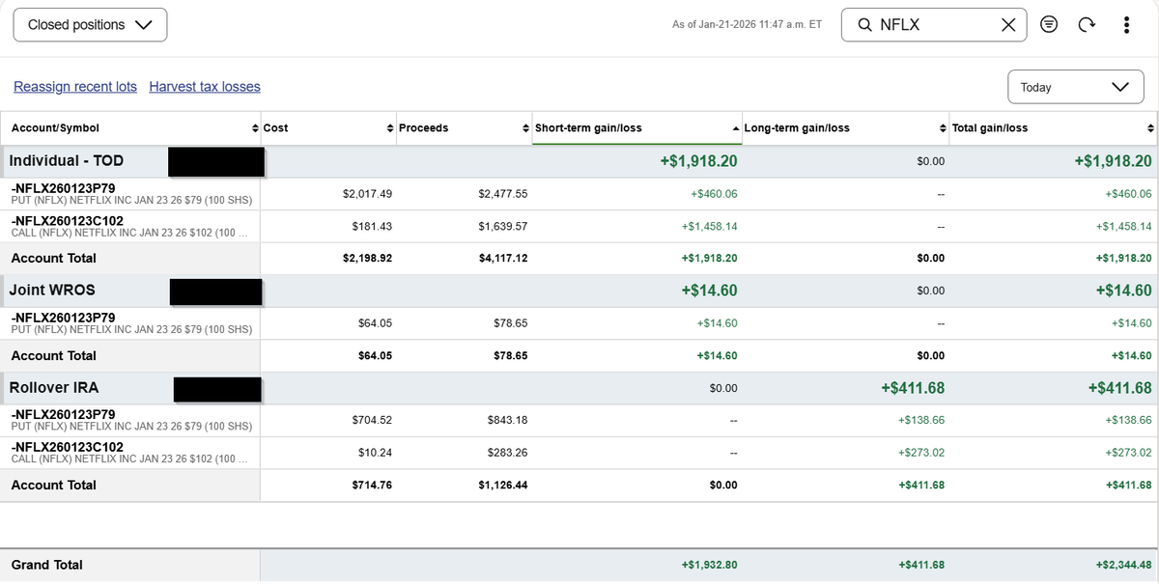
Task: Click the $704.52 cost cell
Action: (x=372, y=420)
